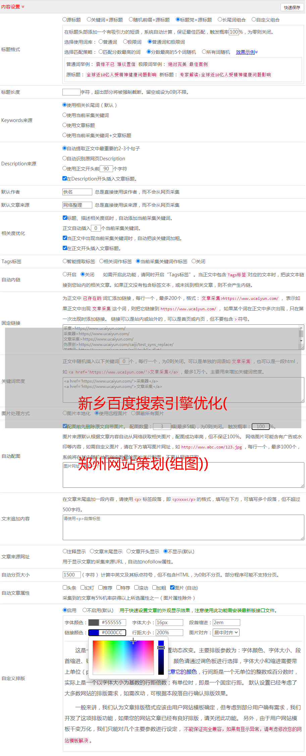Collapse the 内容设置 section header
Viewport: 306px width, 756px height.
point(13,7)
